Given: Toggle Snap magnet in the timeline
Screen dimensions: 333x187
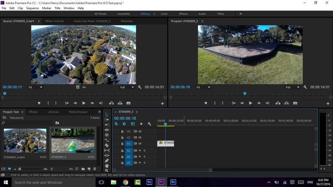Looking at the screenshot, I should coord(124,124).
